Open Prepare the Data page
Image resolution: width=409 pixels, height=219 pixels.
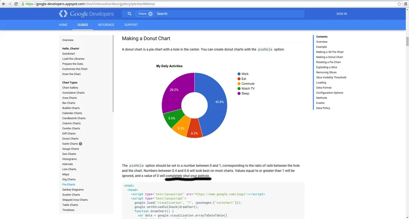point(72,64)
